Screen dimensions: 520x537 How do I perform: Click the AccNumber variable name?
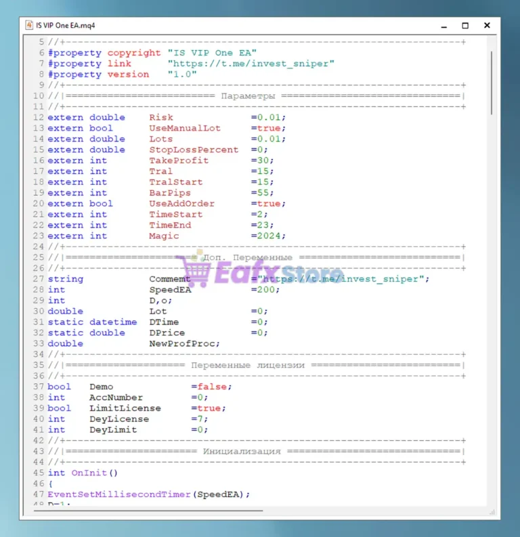point(116,398)
